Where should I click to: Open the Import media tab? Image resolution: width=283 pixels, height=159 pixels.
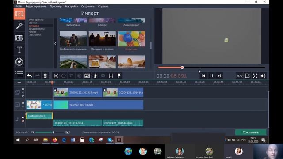click(19, 14)
